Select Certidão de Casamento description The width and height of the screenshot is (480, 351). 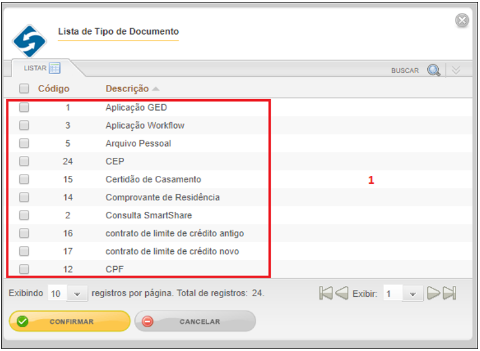154,179
